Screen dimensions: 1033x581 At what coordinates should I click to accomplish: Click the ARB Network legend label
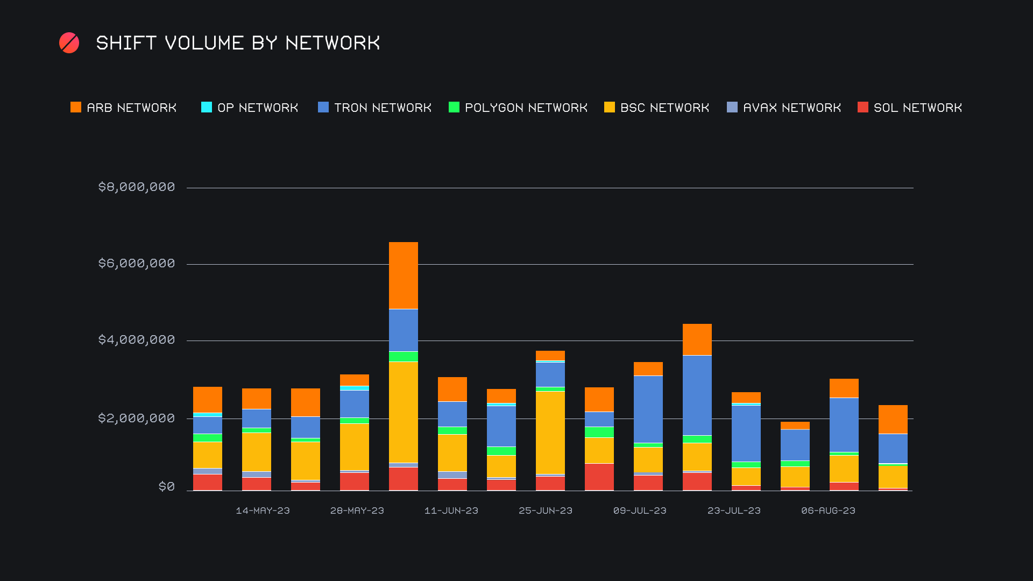132,108
